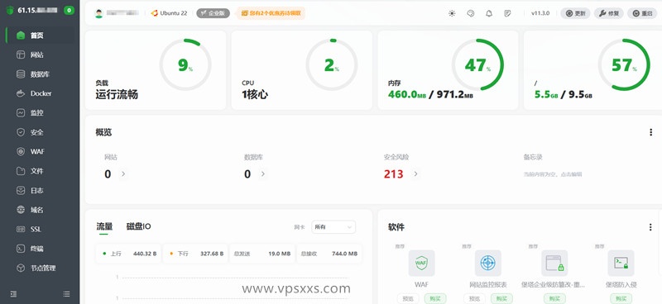Click 购买 buy under 堡塔企业级防篡改

click(x=554, y=299)
